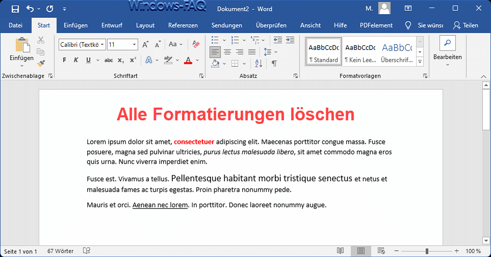The width and height of the screenshot is (491, 257).
Task: Toggle underline with the U button
Action: (x=88, y=60)
